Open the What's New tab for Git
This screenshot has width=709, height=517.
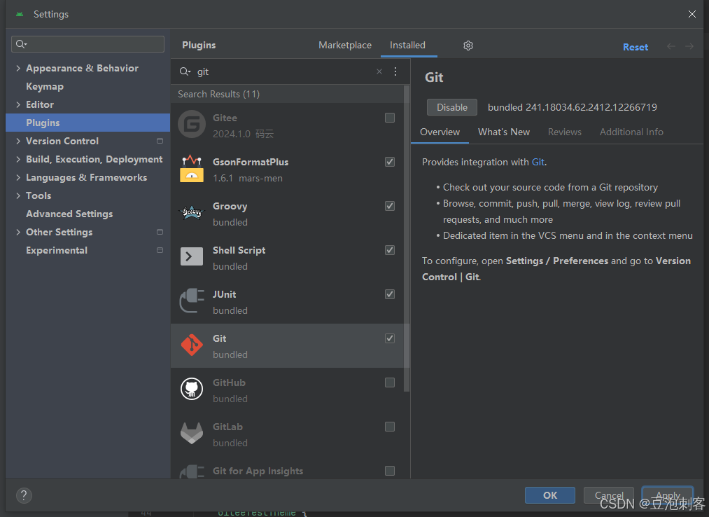[503, 132]
